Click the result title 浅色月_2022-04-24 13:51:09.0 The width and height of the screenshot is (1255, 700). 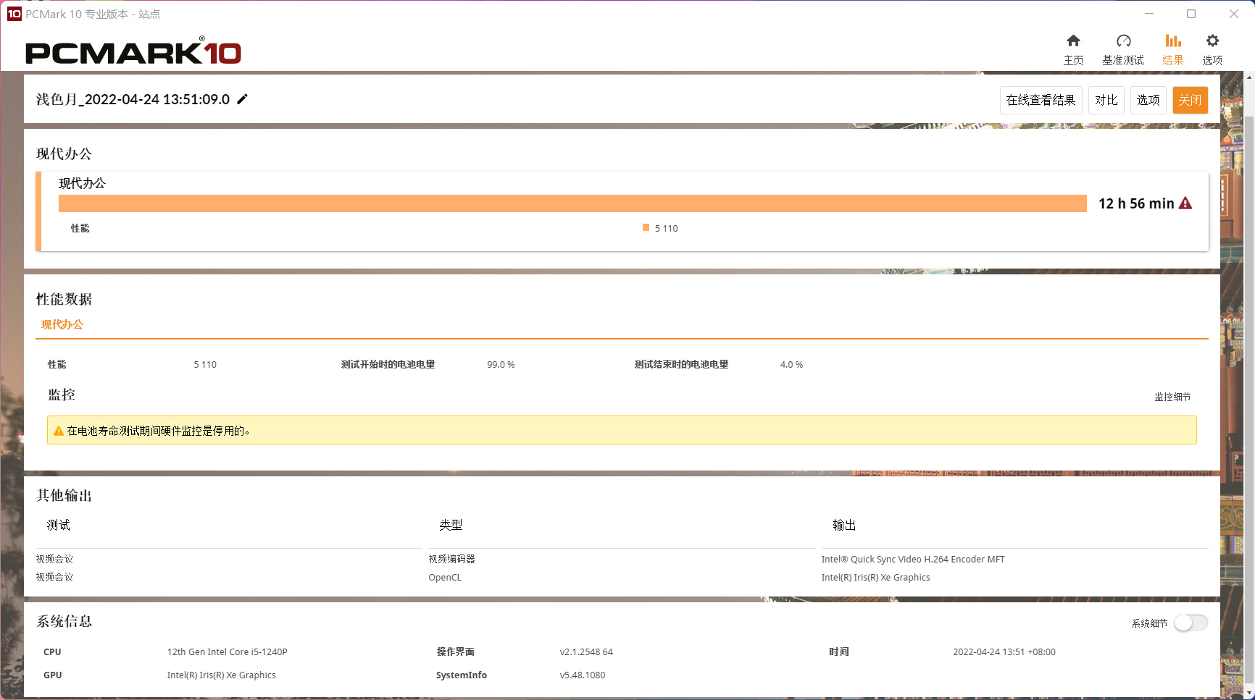[133, 99]
